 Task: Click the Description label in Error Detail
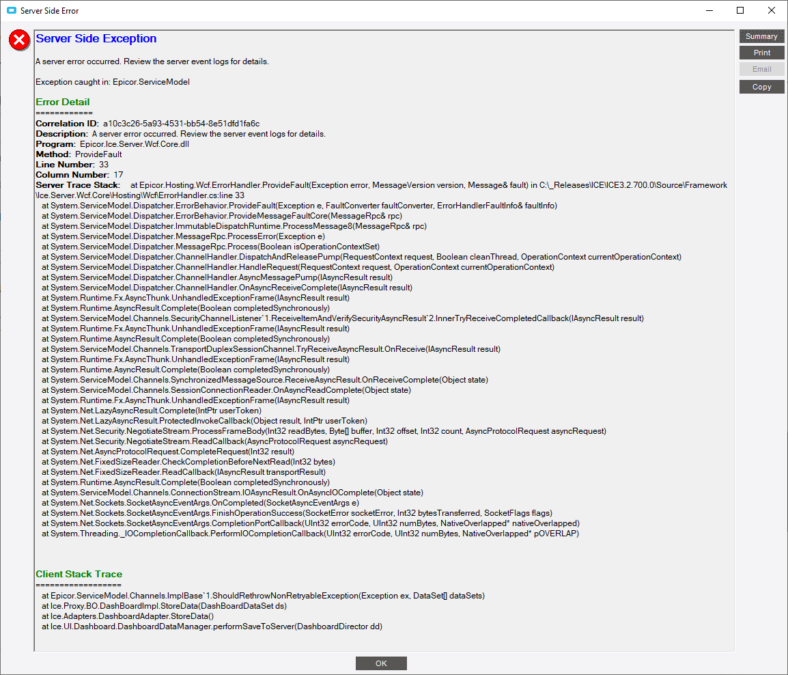click(x=62, y=134)
